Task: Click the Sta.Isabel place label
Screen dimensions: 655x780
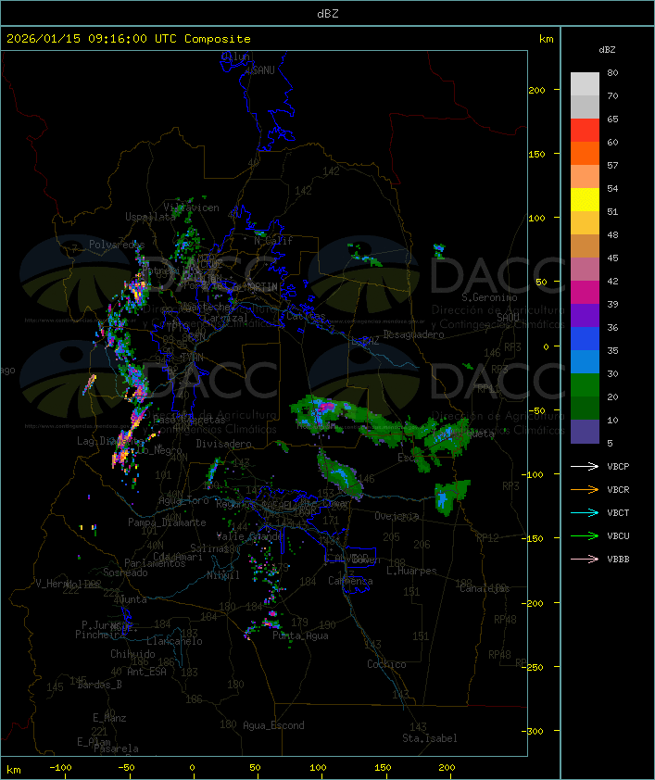Action: pyautogui.click(x=429, y=738)
